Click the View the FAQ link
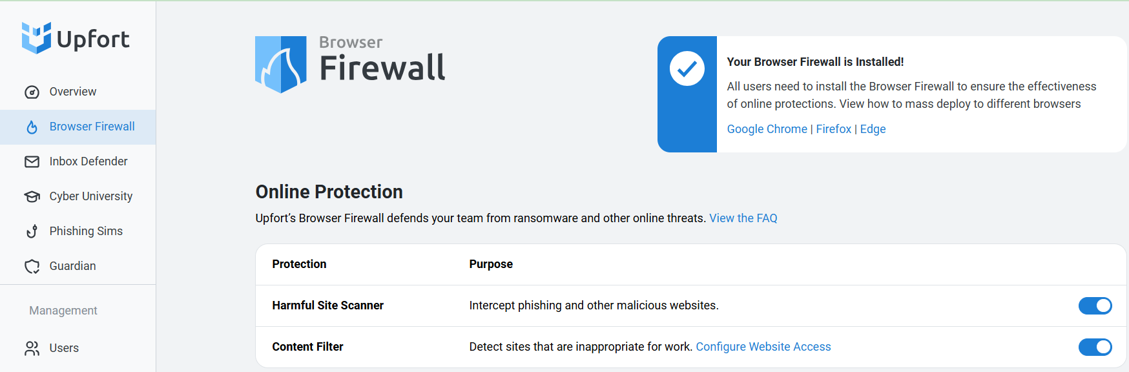The width and height of the screenshot is (1129, 372). point(743,218)
